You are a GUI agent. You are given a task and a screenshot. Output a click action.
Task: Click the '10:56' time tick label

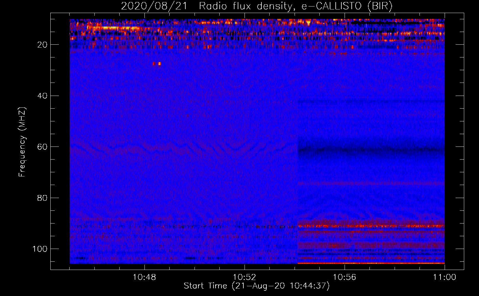coord(345,277)
